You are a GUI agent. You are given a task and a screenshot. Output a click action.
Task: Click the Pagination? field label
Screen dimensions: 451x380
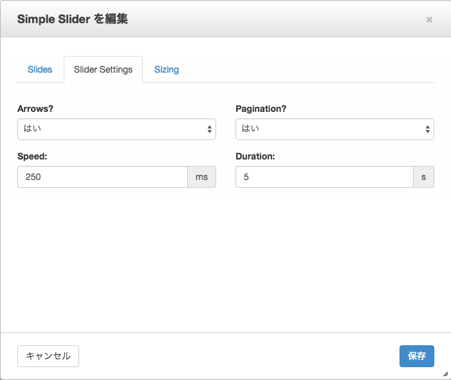pos(261,109)
